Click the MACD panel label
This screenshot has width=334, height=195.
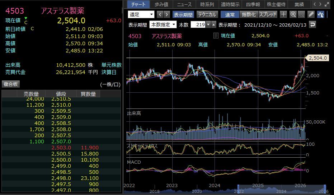coord(134,162)
